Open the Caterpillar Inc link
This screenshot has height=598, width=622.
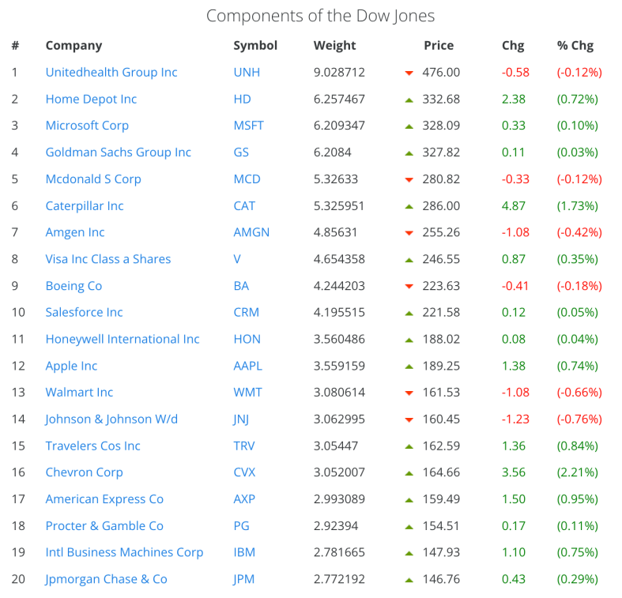(85, 206)
